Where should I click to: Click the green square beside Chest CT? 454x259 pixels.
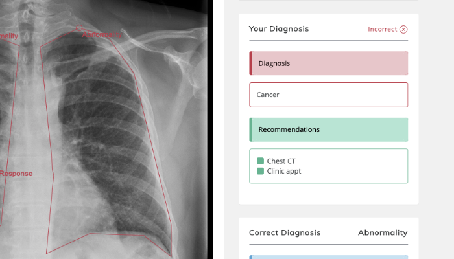(260, 161)
